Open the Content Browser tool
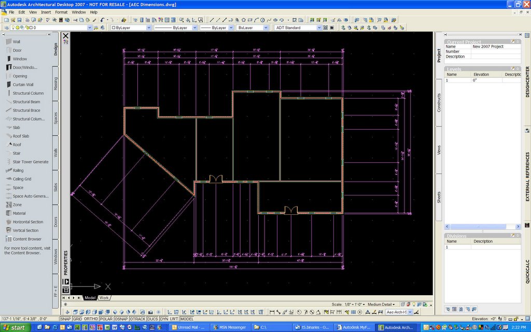 click(27, 239)
